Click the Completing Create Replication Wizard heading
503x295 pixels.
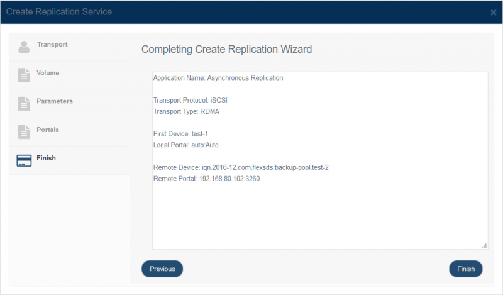coord(226,49)
